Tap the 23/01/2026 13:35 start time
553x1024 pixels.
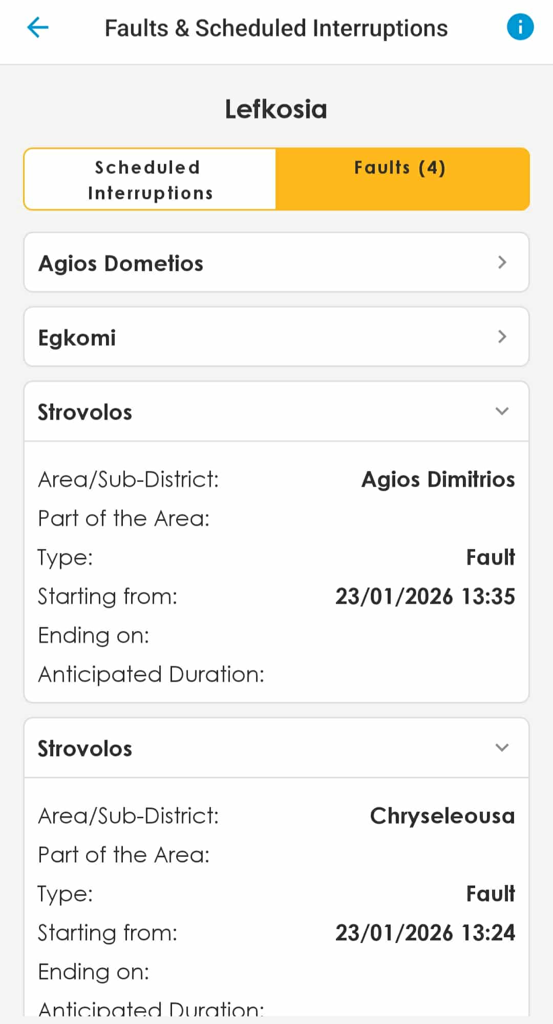[425, 596]
